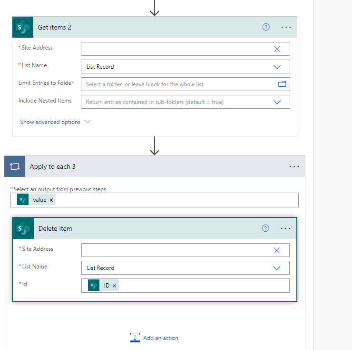Clear the Site Address in Delete item
This screenshot has width=352, height=350.
[x=276, y=250]
